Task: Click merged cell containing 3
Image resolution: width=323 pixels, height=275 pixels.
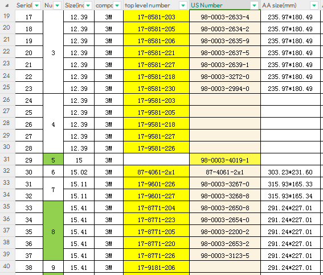Action: 53,52
